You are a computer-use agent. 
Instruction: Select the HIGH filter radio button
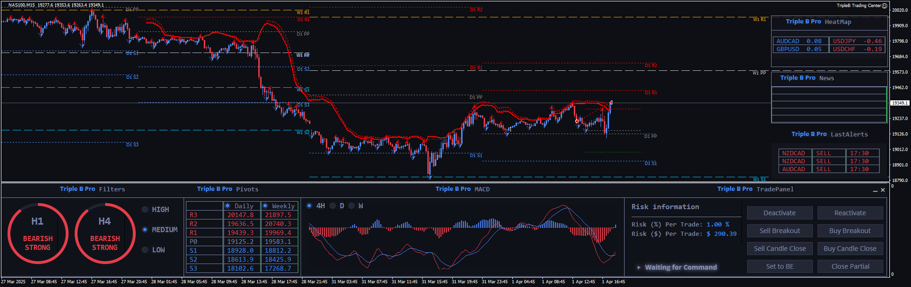pyautogui.click(x=145, y=210)
